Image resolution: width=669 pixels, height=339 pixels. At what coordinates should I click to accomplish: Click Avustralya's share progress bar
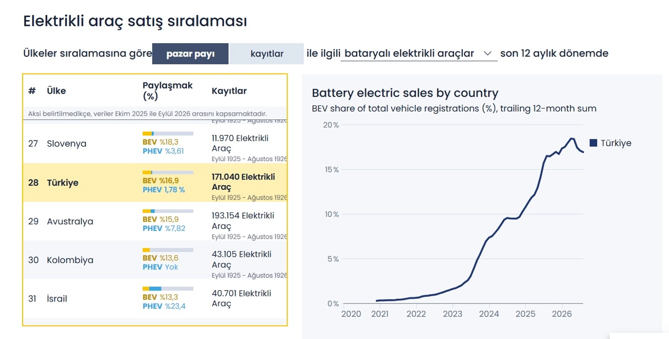tap(168, 211)
